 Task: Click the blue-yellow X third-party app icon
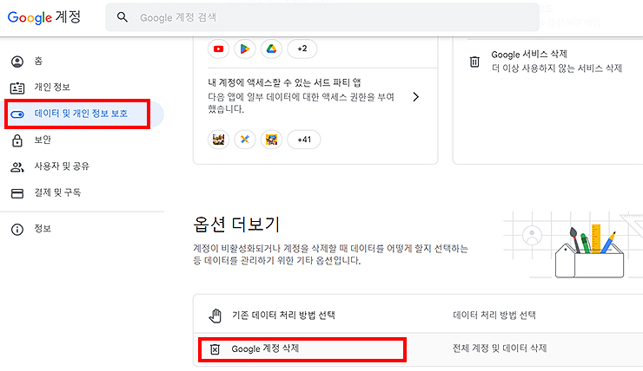(245, 140)
